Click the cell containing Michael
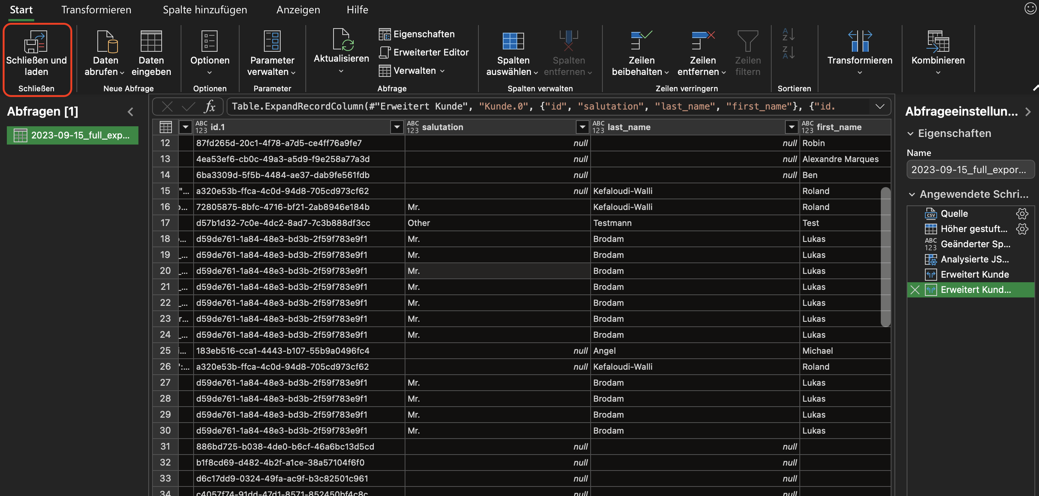The image size is (1039, 496). pos(845,351)
